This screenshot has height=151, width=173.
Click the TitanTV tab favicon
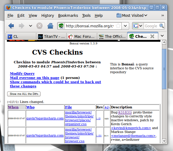[40, 37]
